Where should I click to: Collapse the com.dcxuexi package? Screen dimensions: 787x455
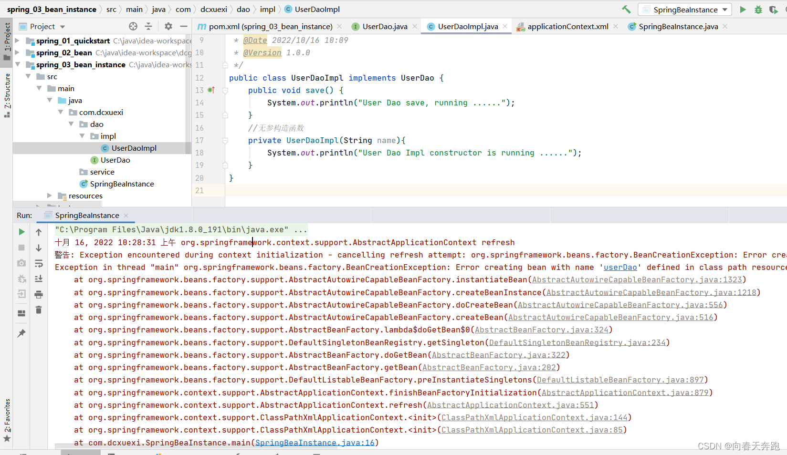61,112
